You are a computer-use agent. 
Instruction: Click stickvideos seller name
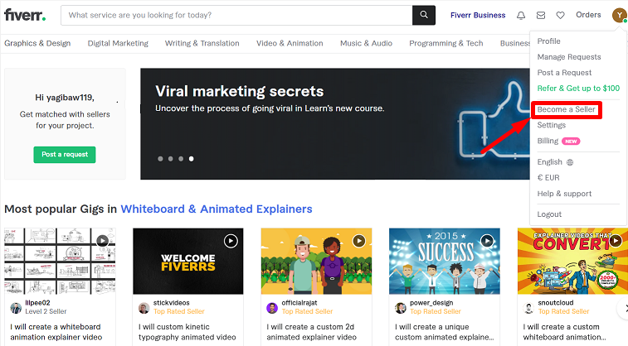(x=171, y=303)
